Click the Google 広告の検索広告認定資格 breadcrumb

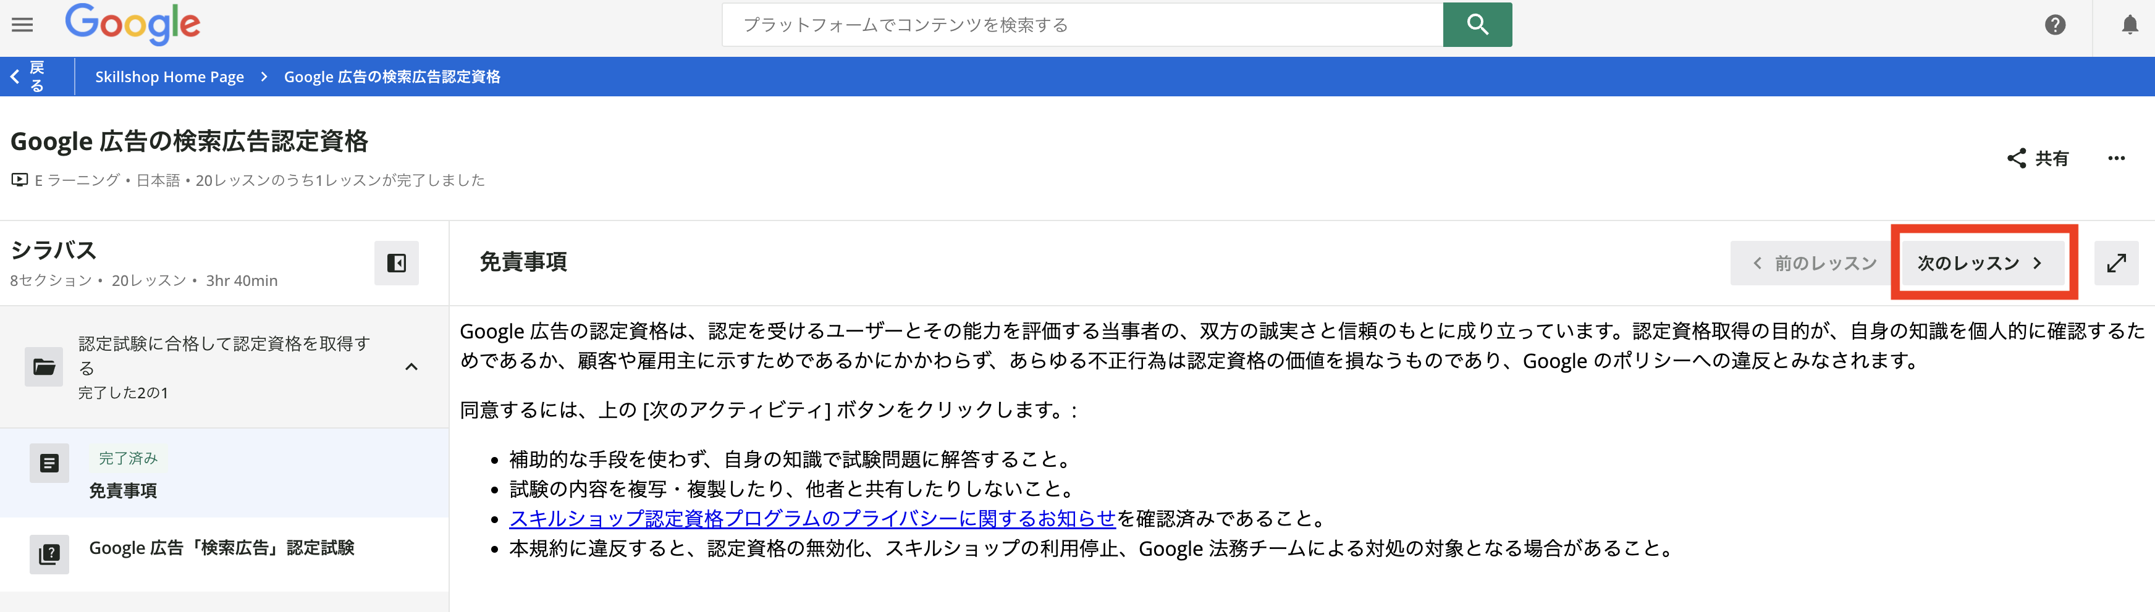392,77
